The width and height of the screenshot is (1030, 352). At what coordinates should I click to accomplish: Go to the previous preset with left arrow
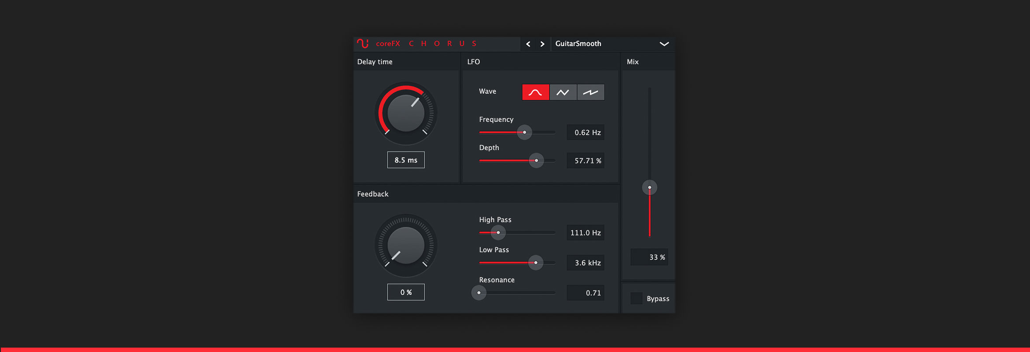[528, 44]
